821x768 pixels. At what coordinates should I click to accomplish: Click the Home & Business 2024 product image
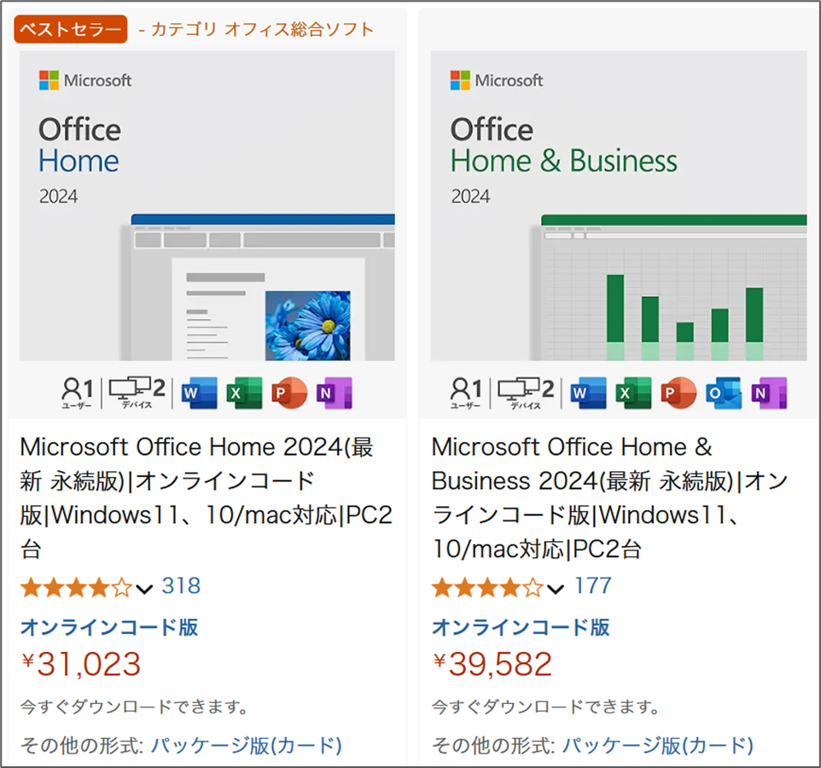[x=619, y=205]
